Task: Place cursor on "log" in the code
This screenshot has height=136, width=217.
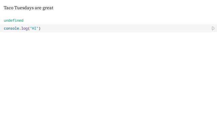Action: (24, 28)
